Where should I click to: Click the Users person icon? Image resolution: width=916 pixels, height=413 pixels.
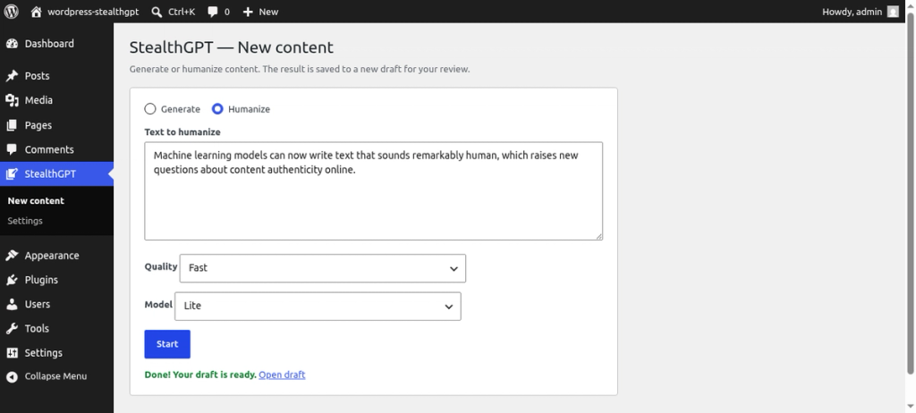12,304
